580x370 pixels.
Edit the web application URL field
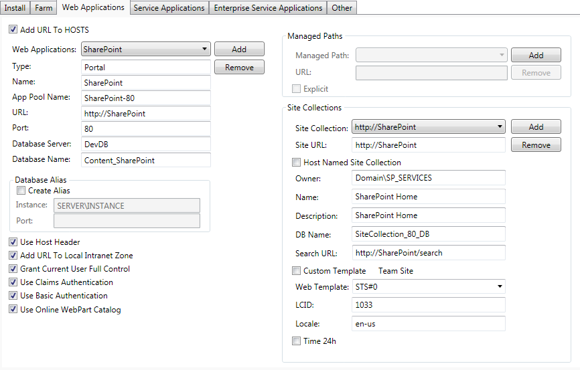click(146, 114)
